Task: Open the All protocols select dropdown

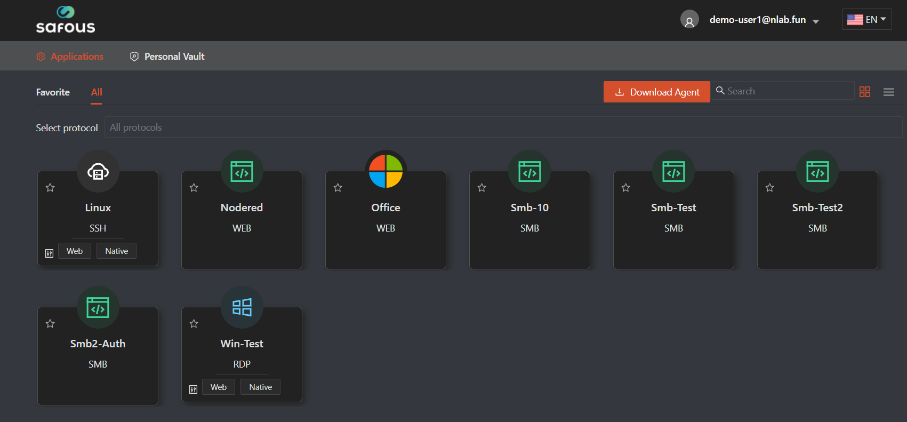Action: tap(502, 128)
